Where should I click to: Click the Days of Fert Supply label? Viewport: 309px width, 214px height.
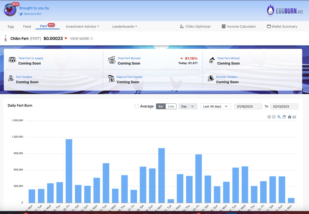tap(130, 77)
